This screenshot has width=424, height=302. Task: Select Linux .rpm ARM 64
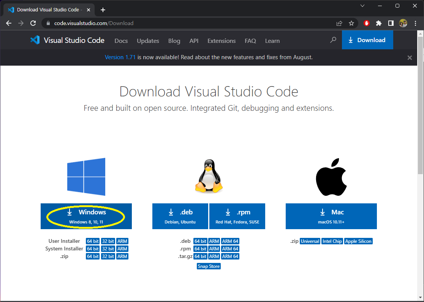point(230,249)
